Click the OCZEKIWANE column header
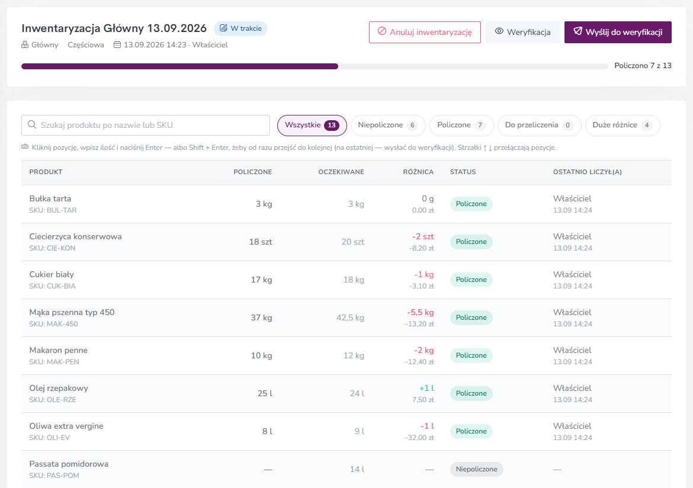This screenshot has height=488, width=693. point(341,172)
